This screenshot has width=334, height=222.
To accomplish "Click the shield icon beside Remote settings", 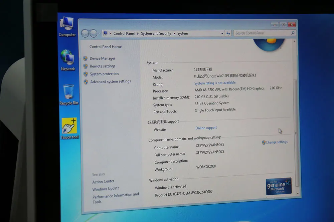I will (86, 66).
